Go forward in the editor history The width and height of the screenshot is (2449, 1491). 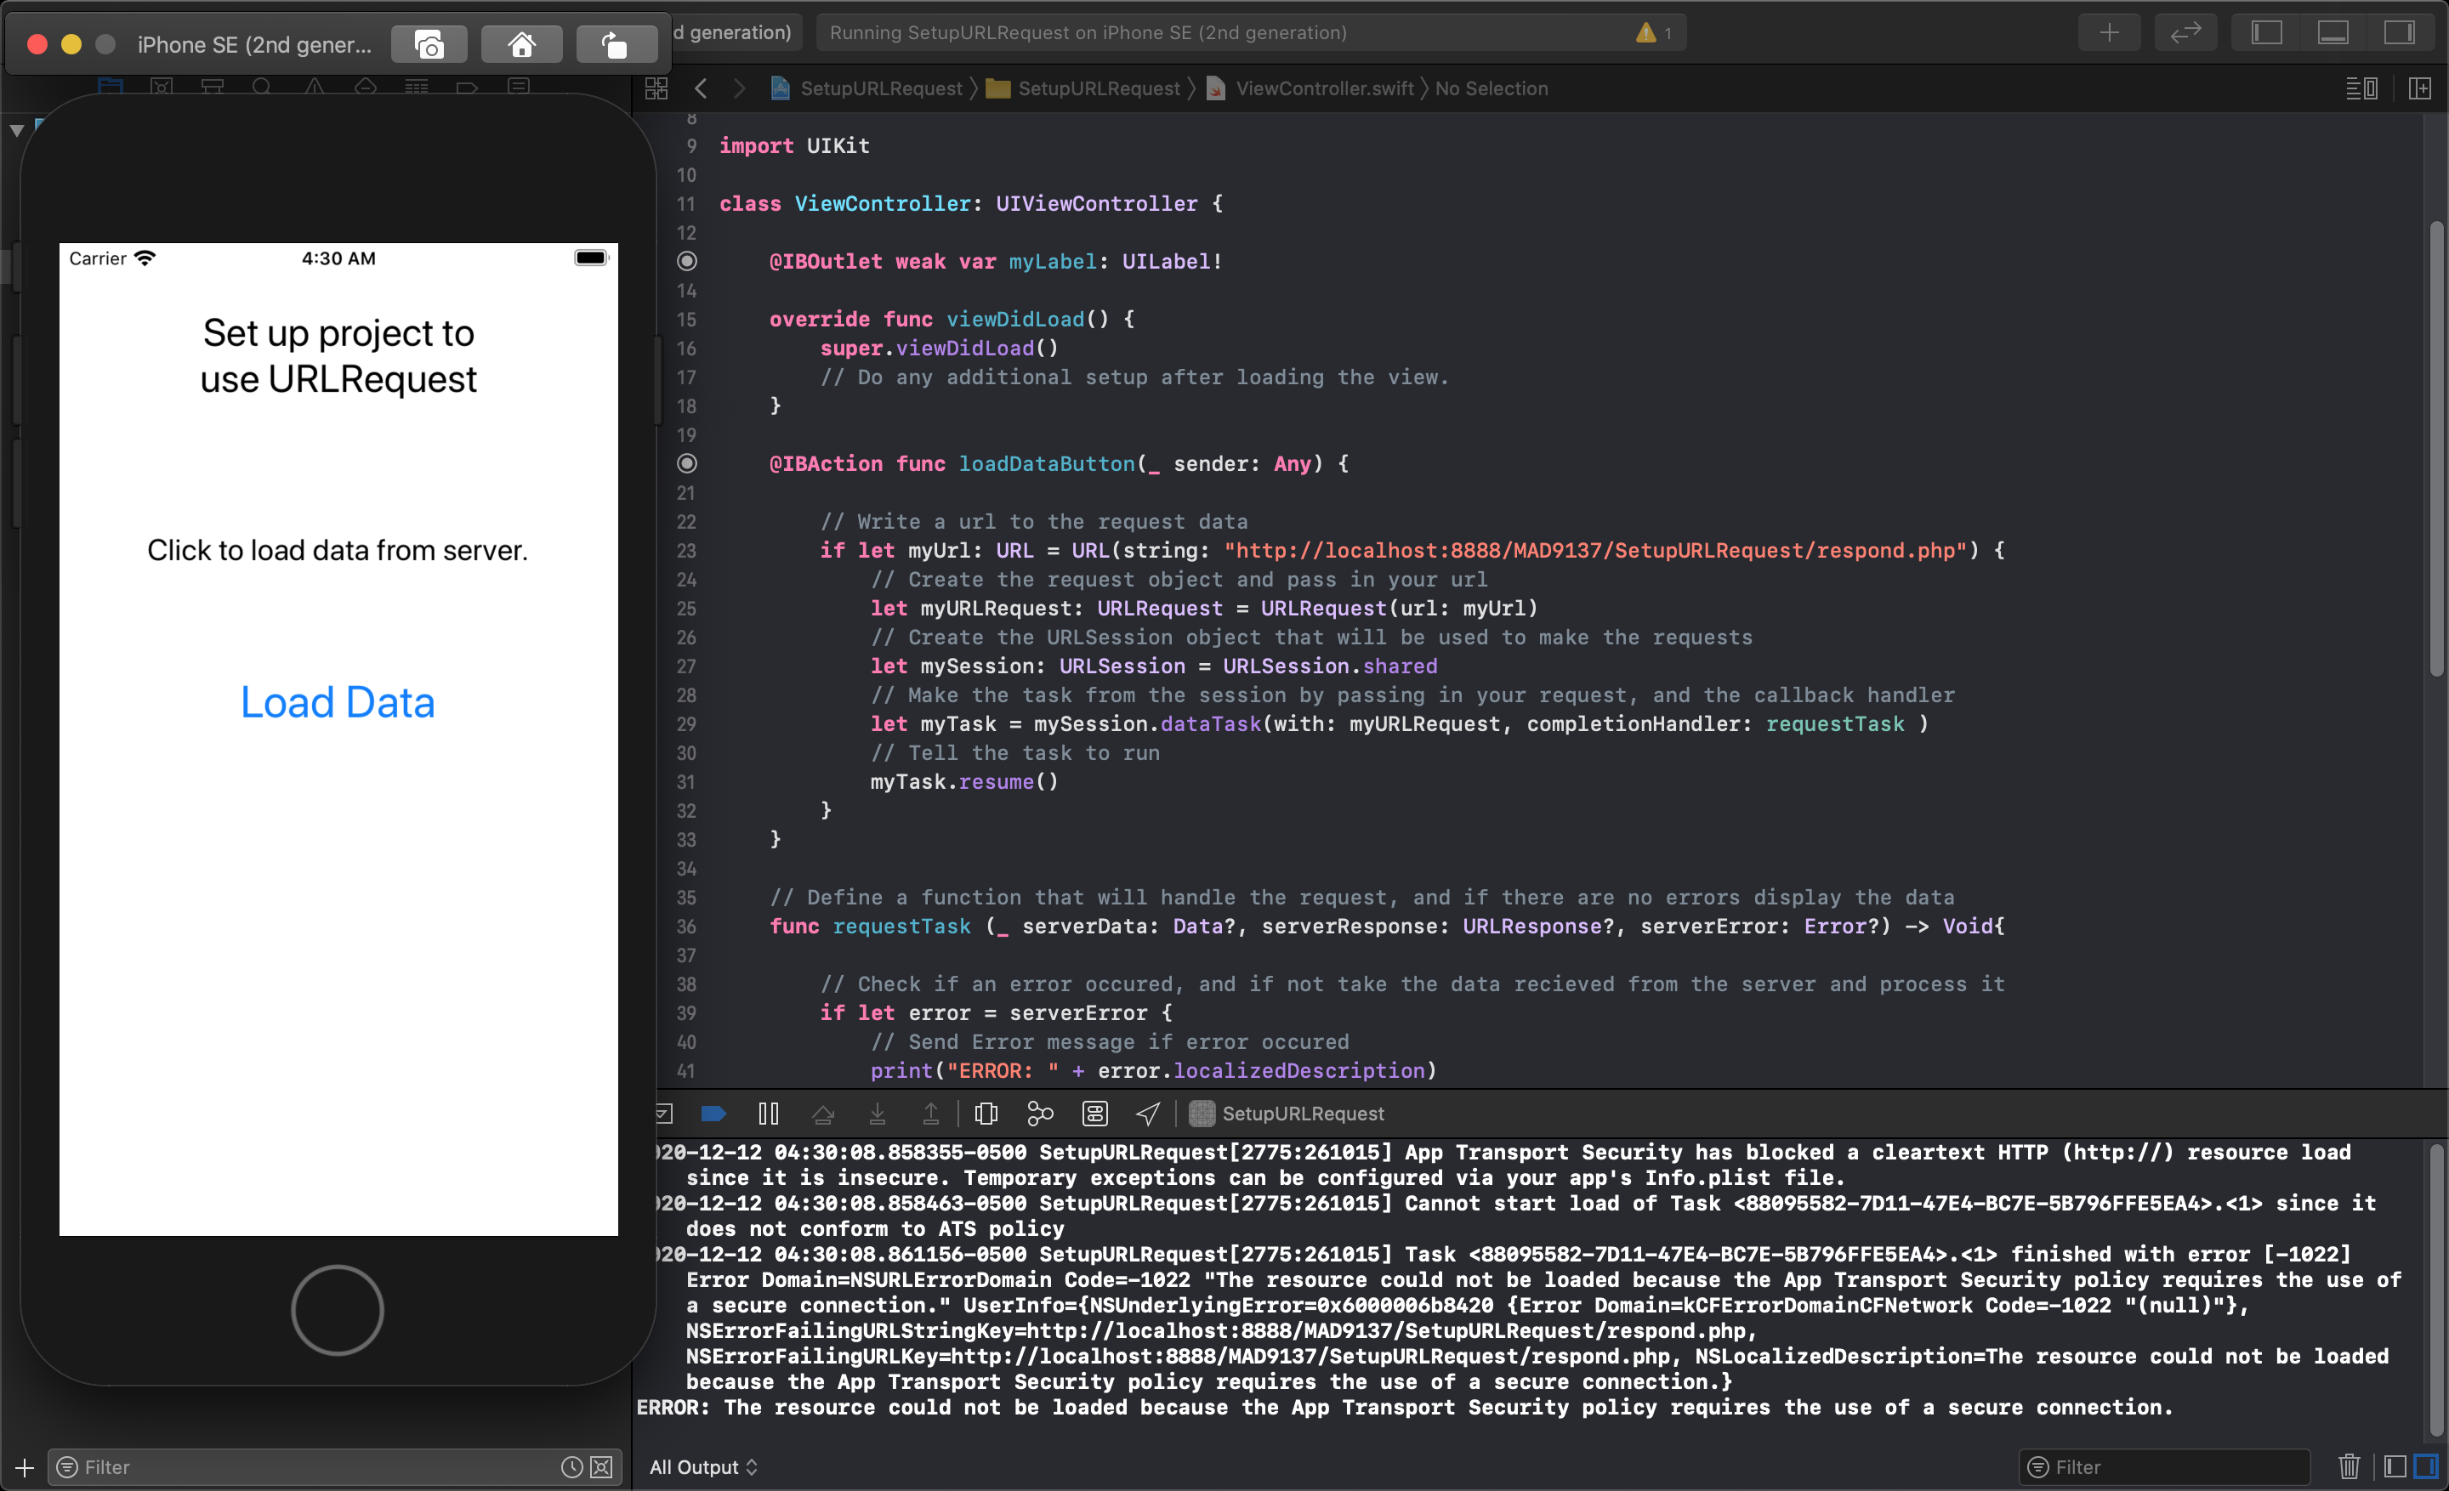[x=738, y=88]
